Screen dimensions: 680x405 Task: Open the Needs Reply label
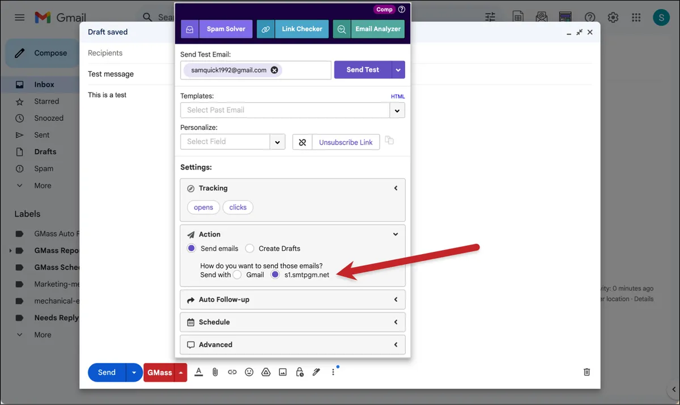click(56, 318)
